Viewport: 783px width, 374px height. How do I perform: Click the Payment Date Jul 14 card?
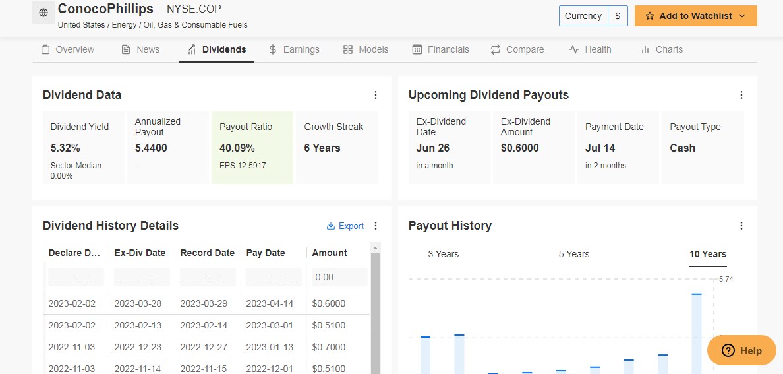618,148
